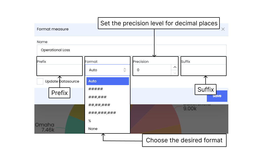Click the Precision value field
Image resolution: width=263 pixels, height=157 pixels.
[x=152, y=70]
